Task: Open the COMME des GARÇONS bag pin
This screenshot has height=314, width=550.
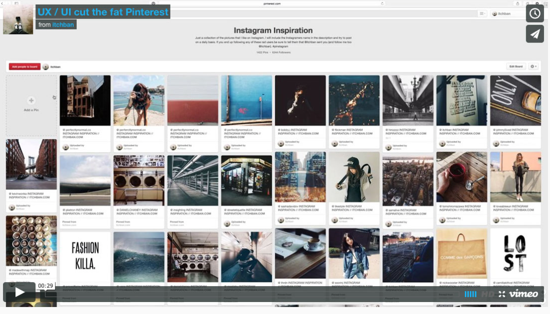Action: point(462,253)
